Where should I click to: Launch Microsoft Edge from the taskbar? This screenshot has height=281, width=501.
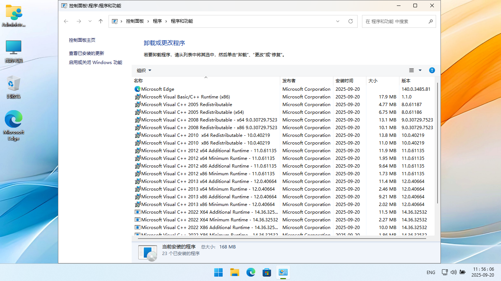coord(251,272)
